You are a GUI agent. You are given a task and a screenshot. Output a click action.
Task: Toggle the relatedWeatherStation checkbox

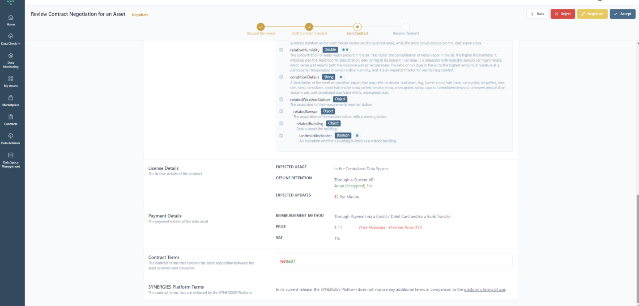(x=281, y=99)
